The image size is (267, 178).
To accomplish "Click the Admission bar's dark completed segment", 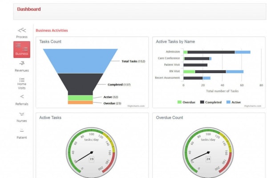I will coord(211,52).
